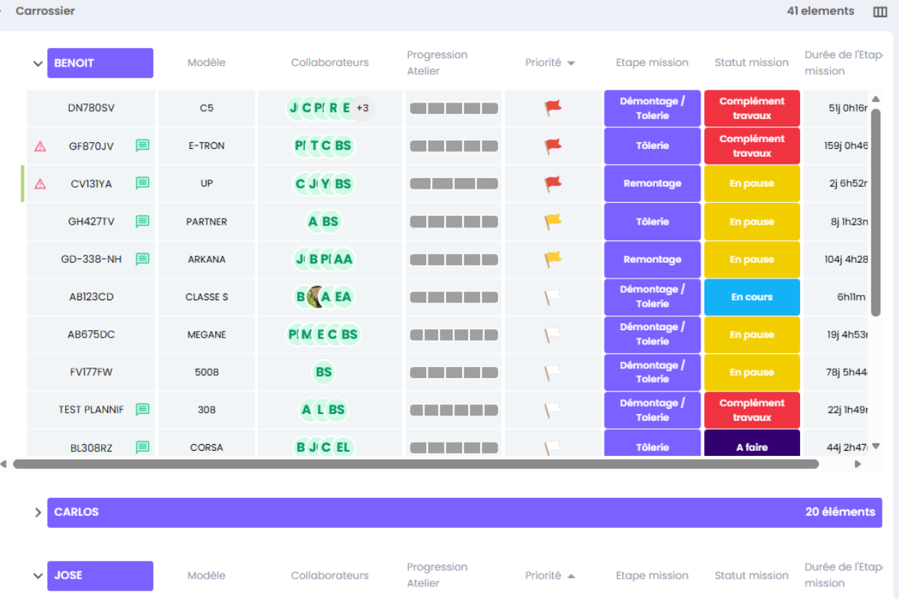Image resolution: width=899 pixels, height=599 pixels.
Task: Open the comment icon on the TEST PLANNIF row
Action: pos(142,410)
